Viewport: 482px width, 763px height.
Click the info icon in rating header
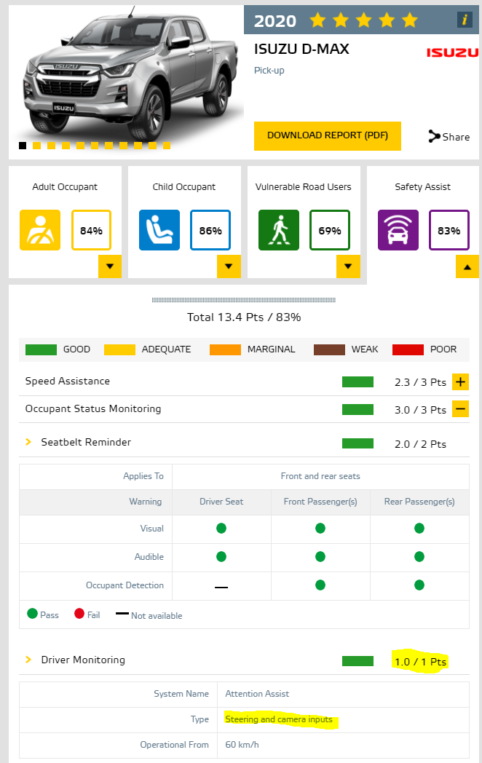(465, 20)
